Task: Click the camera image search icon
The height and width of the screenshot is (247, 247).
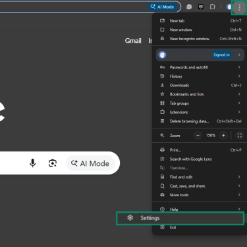Action: point(53,163)
